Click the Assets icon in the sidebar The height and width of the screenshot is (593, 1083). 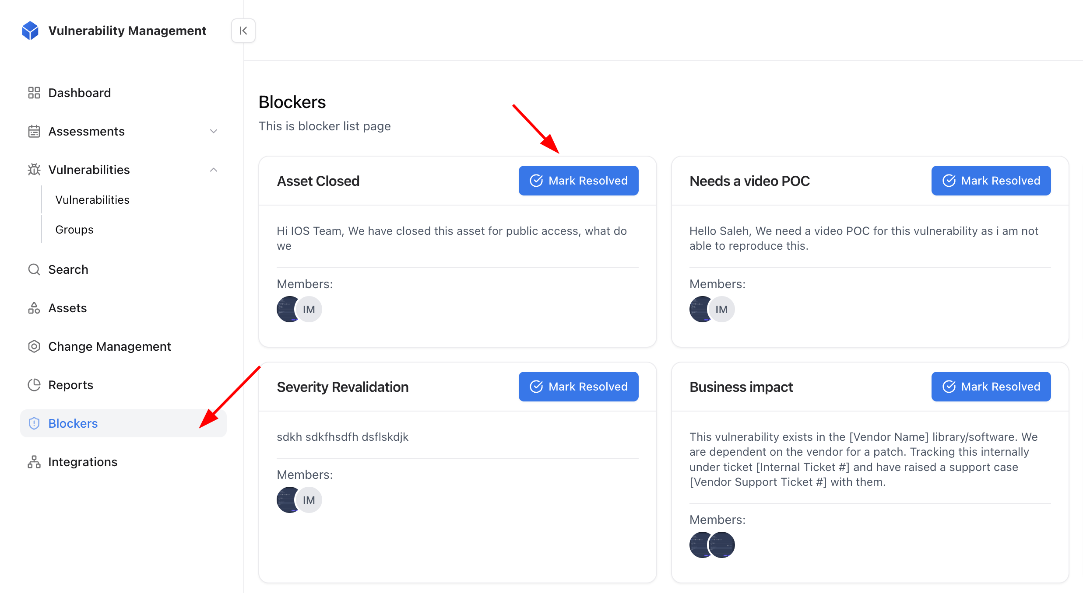tap(34, 308)
